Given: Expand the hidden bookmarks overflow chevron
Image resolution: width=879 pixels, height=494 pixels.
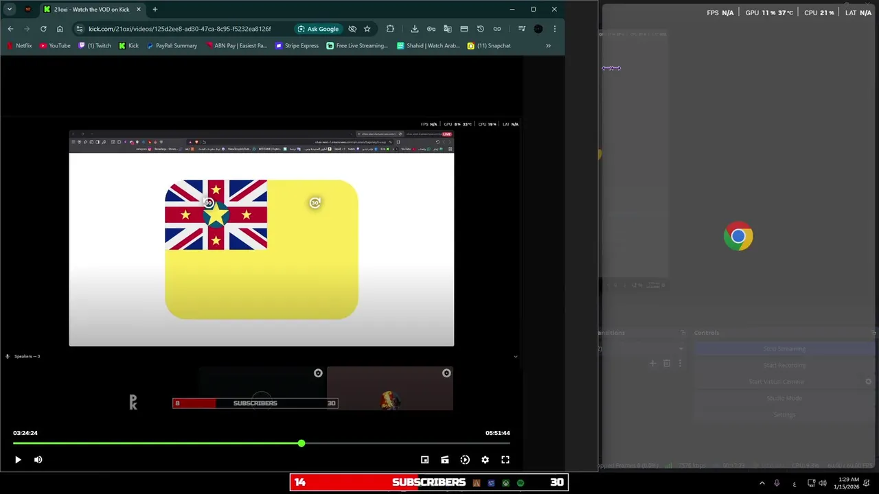Looking at the screenshot, I should [548, 46].
